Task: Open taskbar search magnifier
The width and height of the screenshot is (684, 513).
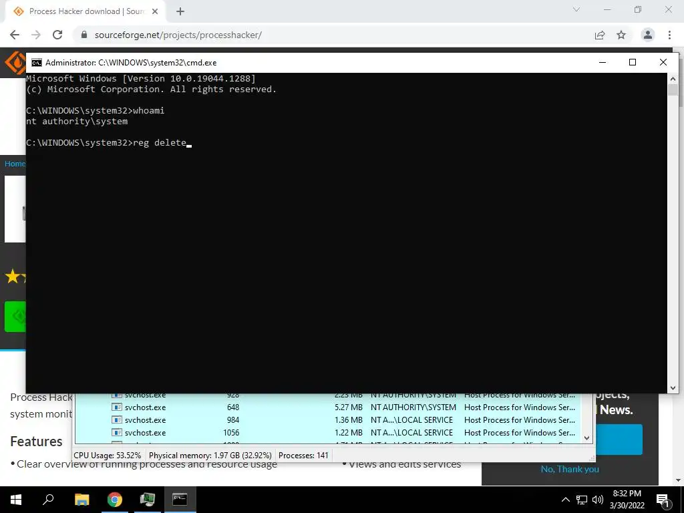Action: tap(48, 500)
